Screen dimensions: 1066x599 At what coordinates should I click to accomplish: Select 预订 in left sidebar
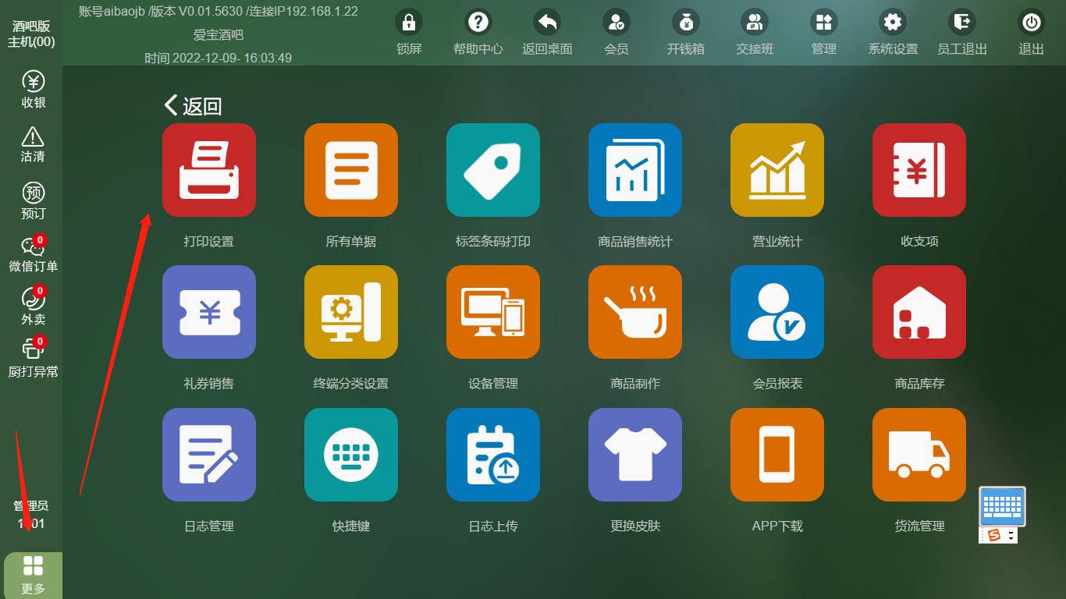tap(33, 200)
